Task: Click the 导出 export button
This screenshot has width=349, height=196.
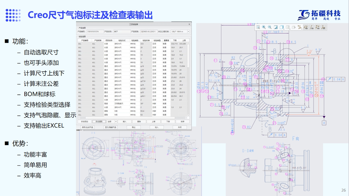Action: [x=134, y=127]
